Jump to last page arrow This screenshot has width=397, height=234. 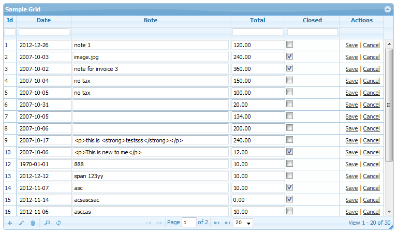tap(227, 223)
